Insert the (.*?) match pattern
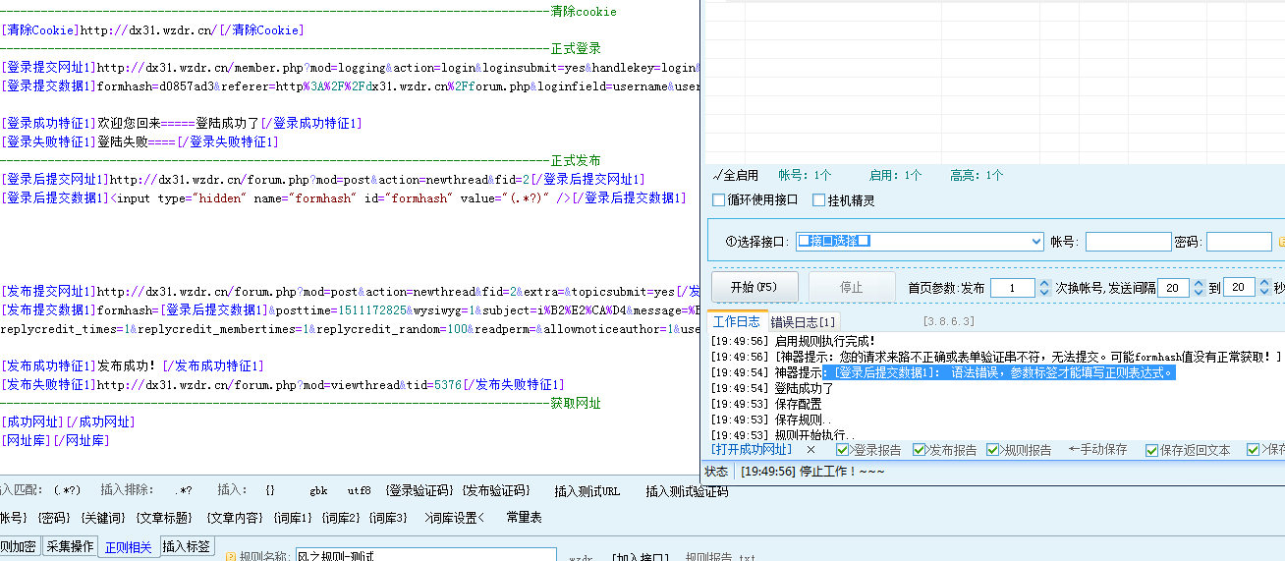Viewport: 1285px width, 561px height. point(67,491)
